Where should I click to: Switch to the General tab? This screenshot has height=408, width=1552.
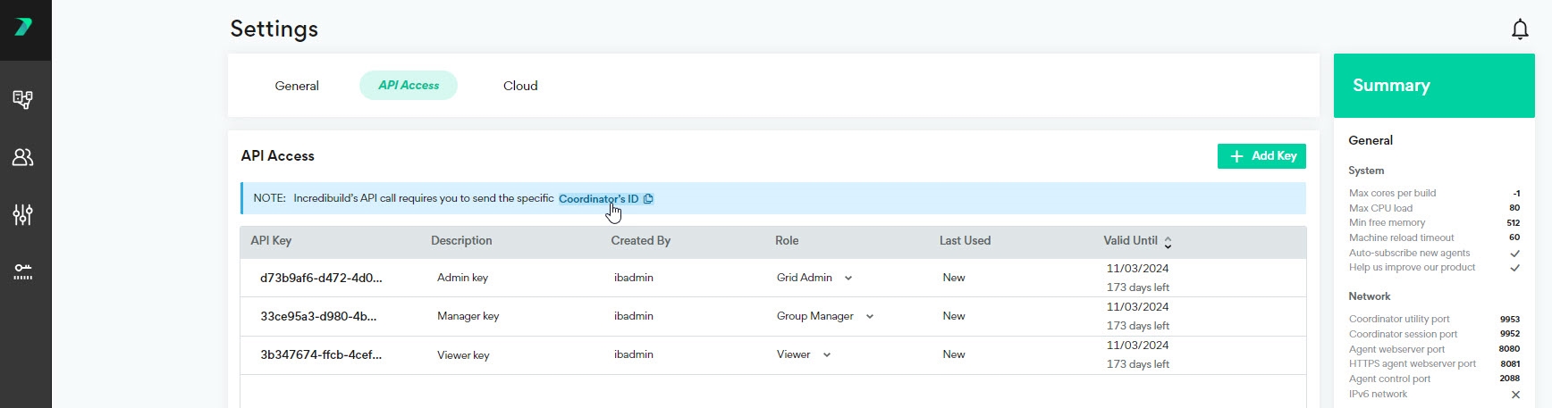(x=297, y=86)
